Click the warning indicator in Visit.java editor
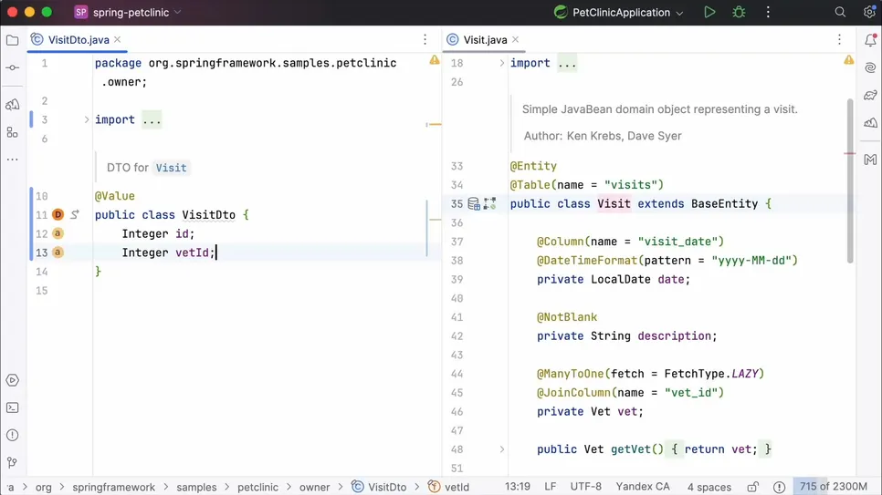This screenshot has height=495, width=882. tap(849, 60)
